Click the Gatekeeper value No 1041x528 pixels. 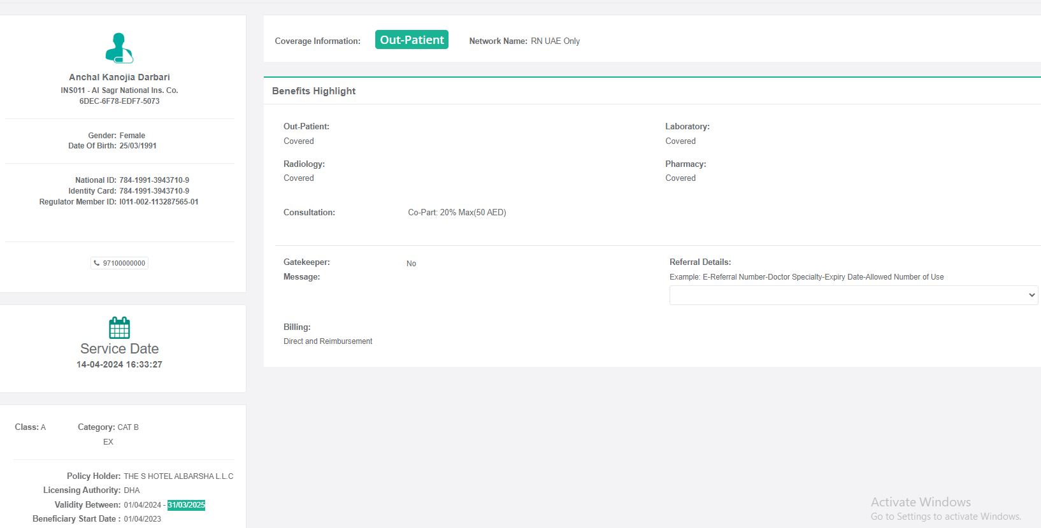click(x=411, y=264)
